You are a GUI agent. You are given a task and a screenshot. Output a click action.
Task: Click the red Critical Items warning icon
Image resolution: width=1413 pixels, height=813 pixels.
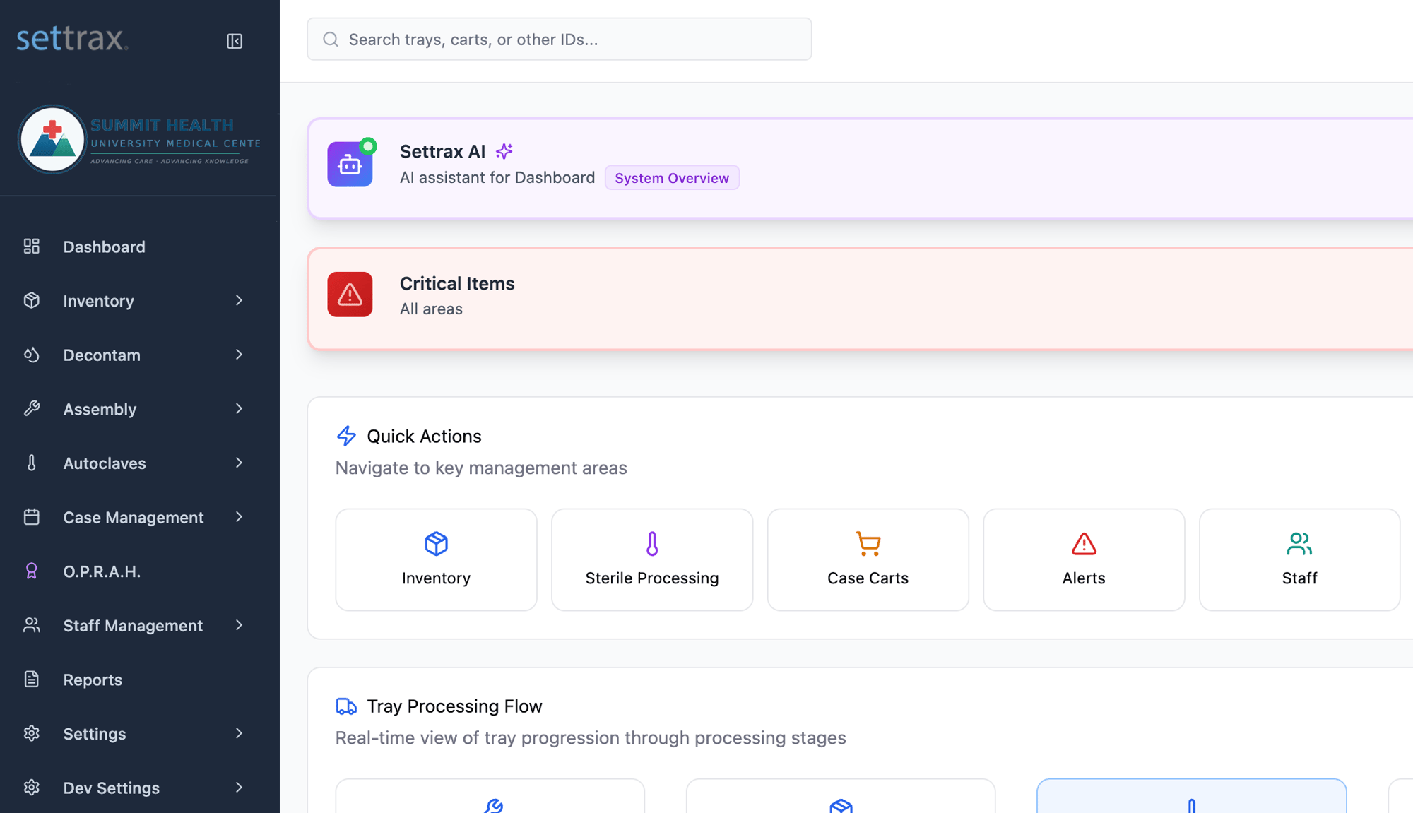350,295
